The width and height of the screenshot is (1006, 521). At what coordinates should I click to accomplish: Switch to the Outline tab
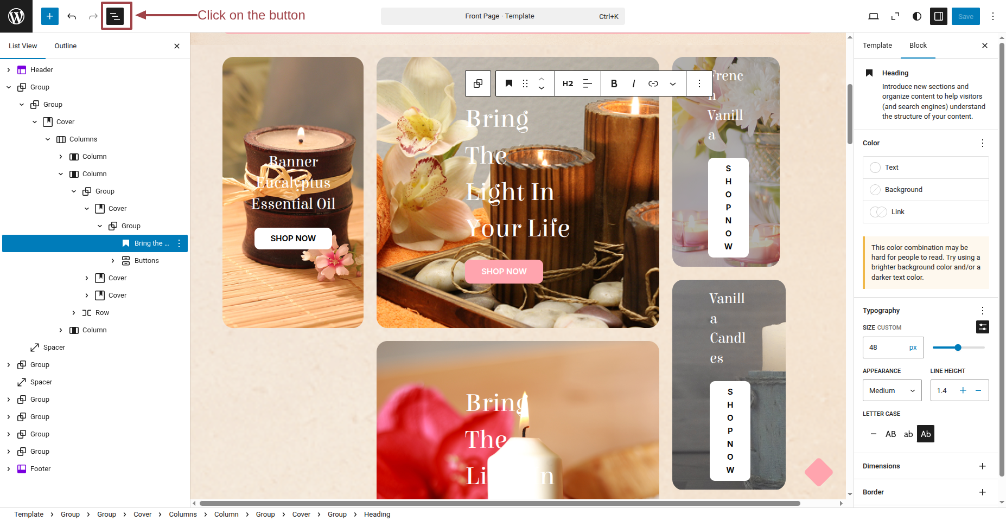[x=66, y=46]
